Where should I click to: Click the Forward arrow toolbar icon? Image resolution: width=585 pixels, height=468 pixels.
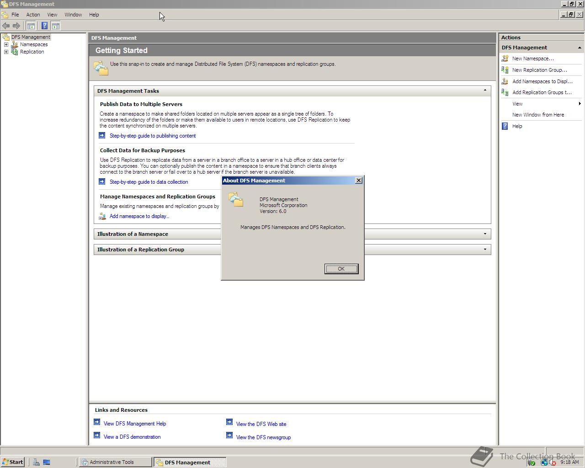click(x=16, y=26)
